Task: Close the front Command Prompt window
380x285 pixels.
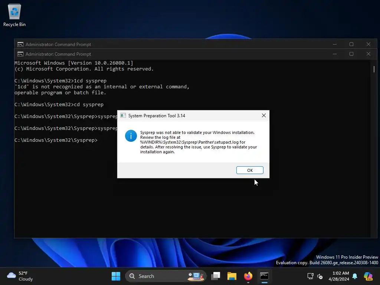Action: (x=368, y=54)
